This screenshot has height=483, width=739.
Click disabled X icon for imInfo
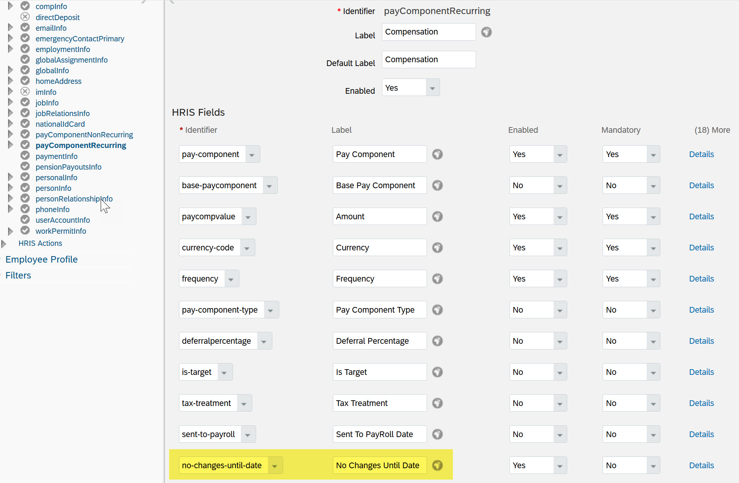click(x=25, y=91)
